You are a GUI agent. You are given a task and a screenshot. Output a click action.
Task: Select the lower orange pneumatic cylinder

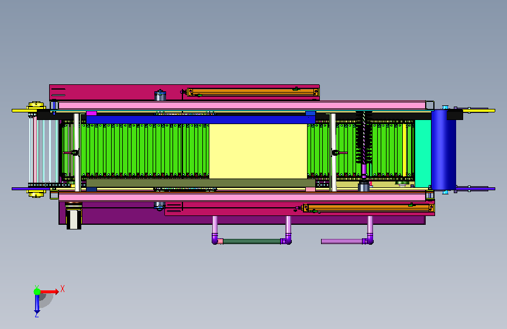368,208
